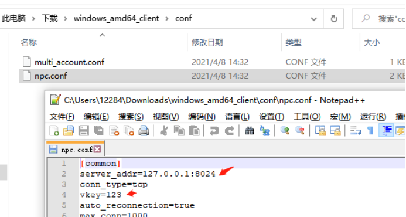Navigate to 下载 in the breadcrumb
The width and height of the screenshot is (406, 217).
50,18
